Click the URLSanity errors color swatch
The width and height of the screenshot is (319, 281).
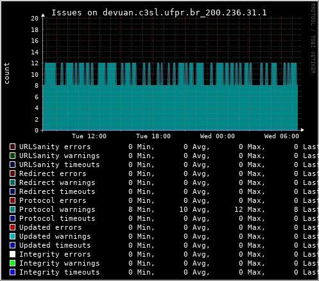coord(13,147)
